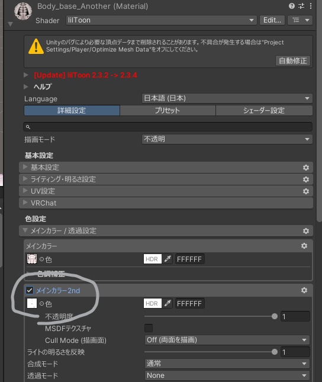Click the property search field
Screen dimensions: 322x382
[x=168, y=127]
